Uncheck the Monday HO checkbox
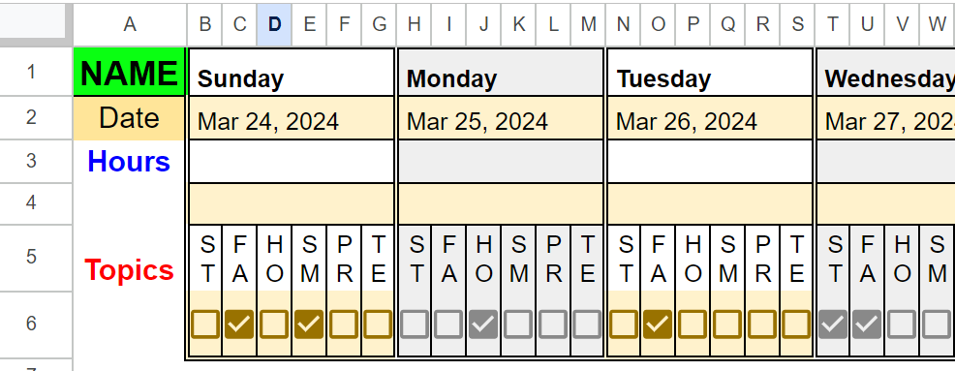Image resolution: width=955 pixels, height=371 pixels. (x=483, y=325)
